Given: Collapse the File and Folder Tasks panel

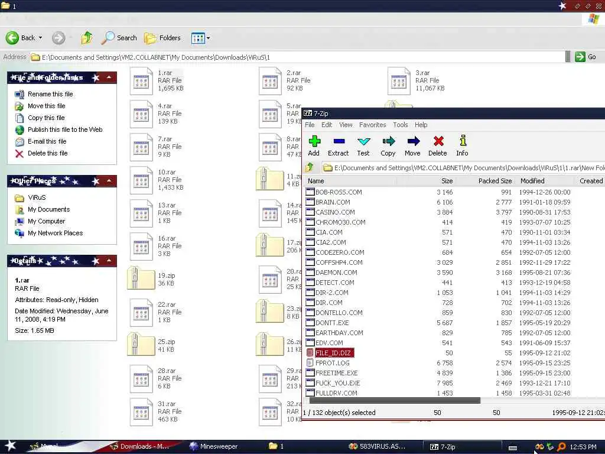Looking at the screenshot, I should (109, 77).
